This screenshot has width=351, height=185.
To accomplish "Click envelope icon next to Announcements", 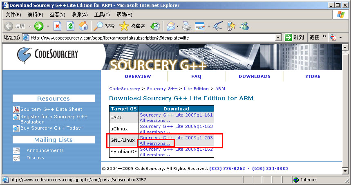I will (x=16, y=151).
